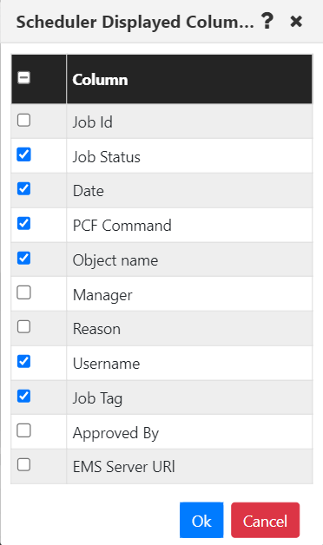Select the EMS Server URI row label
The width and height of the screenshot is (323, 545).
point(124,467)
